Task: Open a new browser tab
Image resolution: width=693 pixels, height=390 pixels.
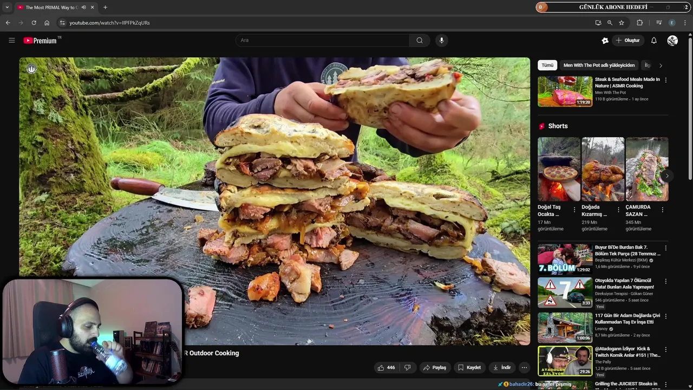Action: (105, 7)
